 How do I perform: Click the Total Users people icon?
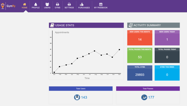pos(77,97)
